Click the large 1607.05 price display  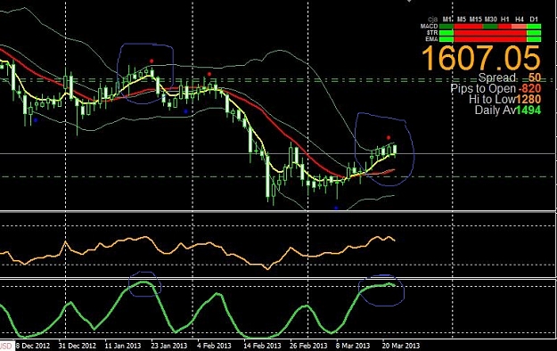480,58
